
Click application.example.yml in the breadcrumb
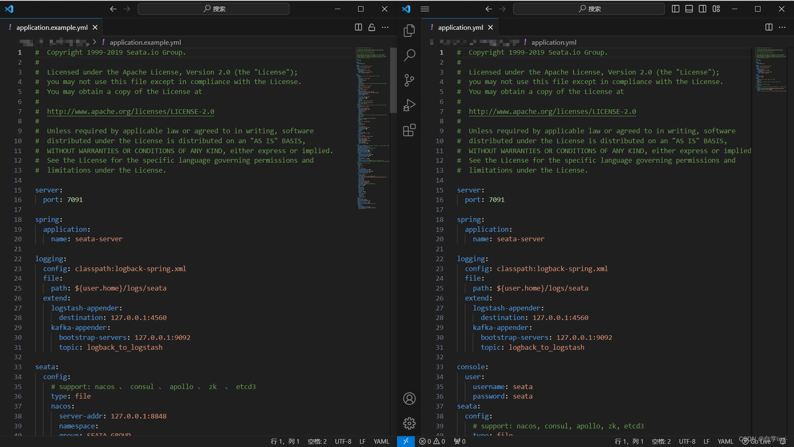tap(145, 42)
